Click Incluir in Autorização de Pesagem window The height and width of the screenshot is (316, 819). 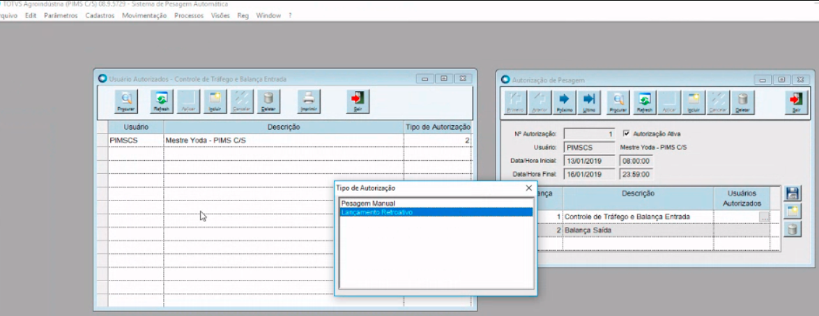pyautogui.click(x=694, y=102)
